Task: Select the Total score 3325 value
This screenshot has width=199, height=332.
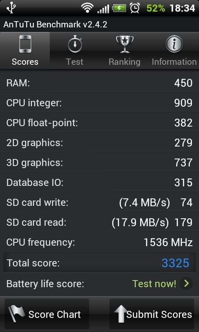Action: point(175,263)
